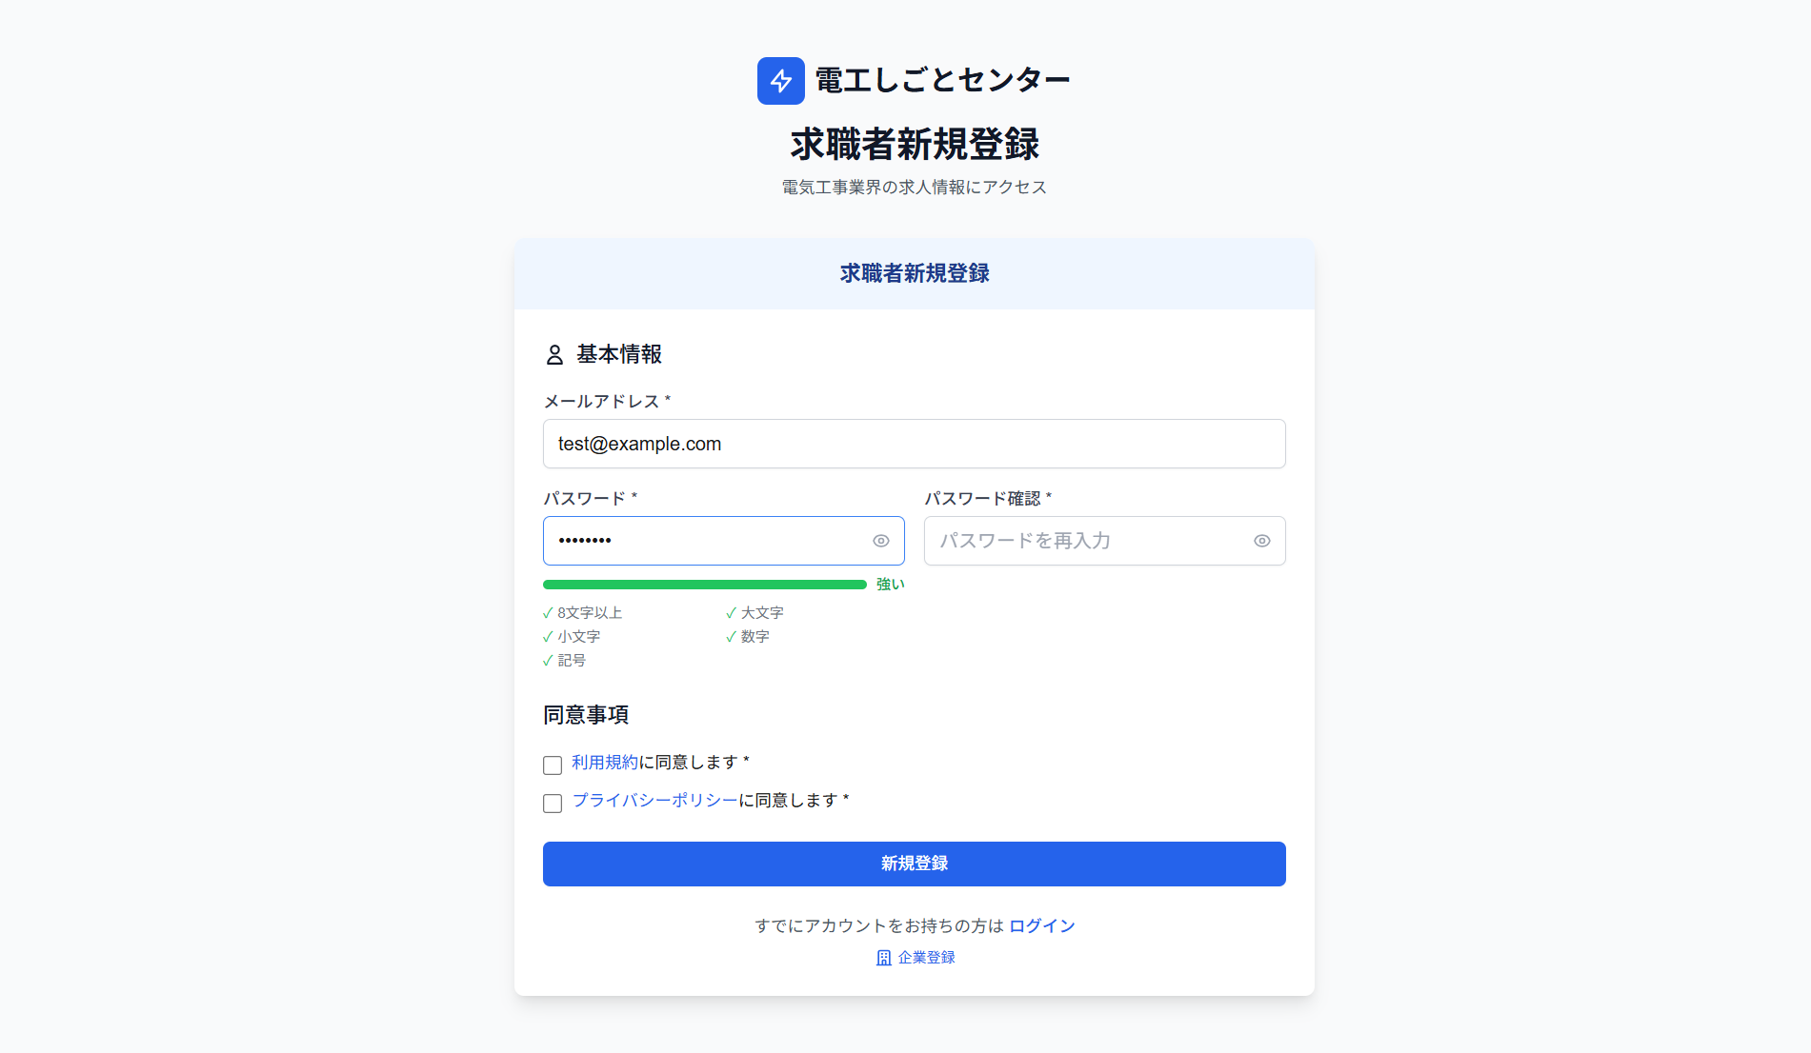The height and width of the screenshot is (1053, 1811).
Task: Click the checkmark icon next to 8文字以上
Action: tap(547, 612)
